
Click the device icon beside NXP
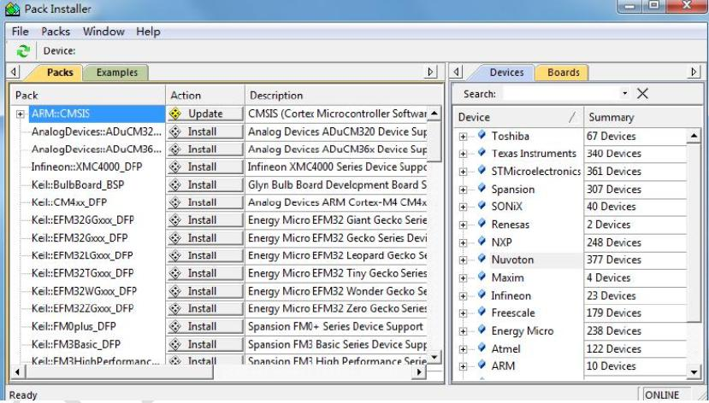[482, 242]
